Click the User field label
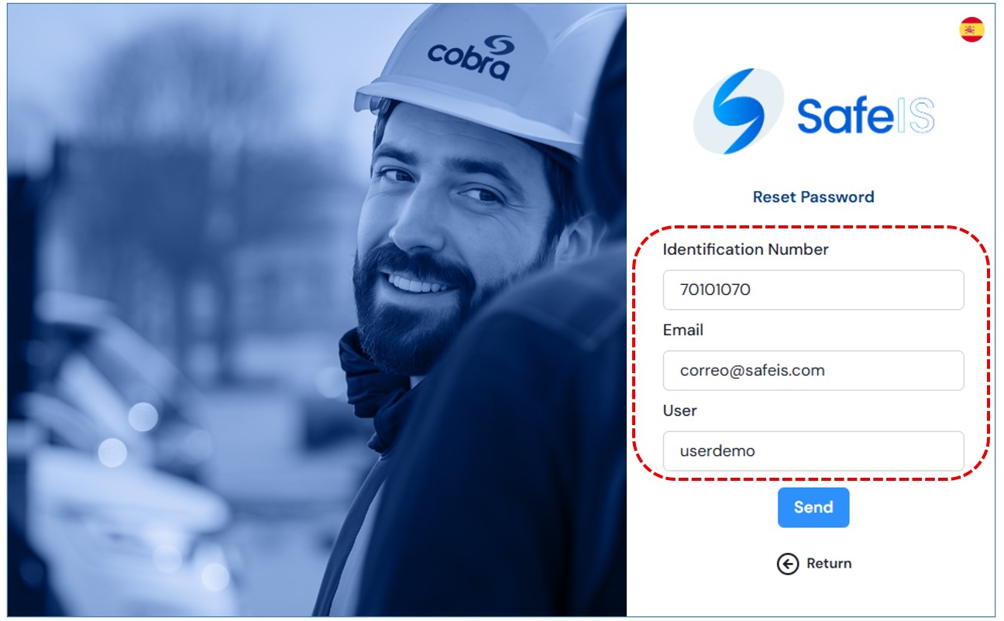 [x=680, y=410]
